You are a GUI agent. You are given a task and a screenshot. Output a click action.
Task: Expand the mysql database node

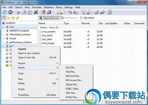[3, 38]
